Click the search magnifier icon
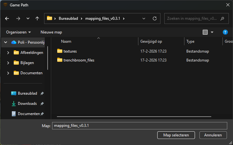233x145 pixels. click(222, 19)
